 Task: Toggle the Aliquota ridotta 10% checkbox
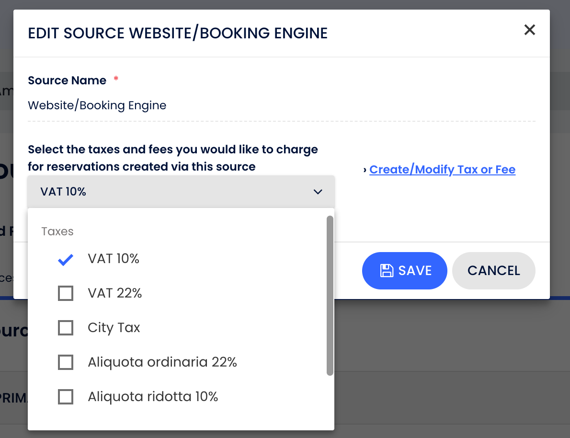(x=66, y=397)
